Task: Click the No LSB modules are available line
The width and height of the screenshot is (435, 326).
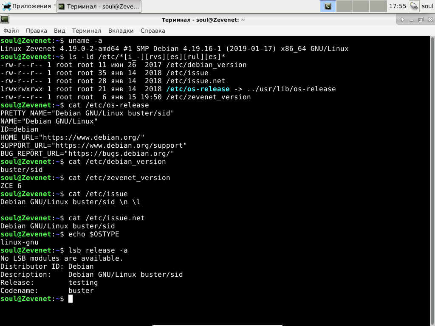Action: point(62,259)
